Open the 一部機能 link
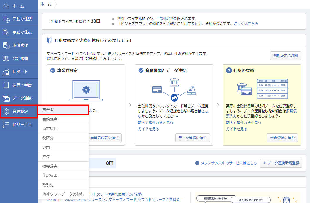 (163, 18)
